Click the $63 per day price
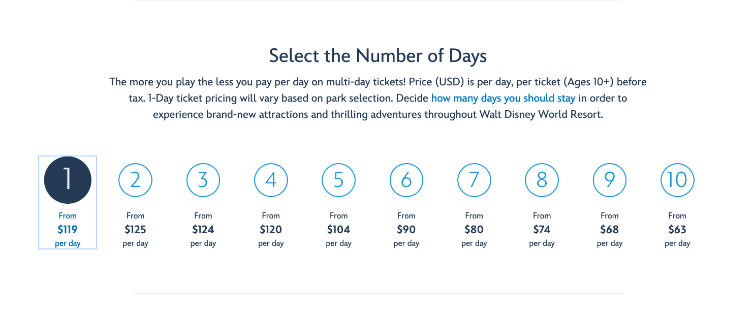 pos(677,230)
